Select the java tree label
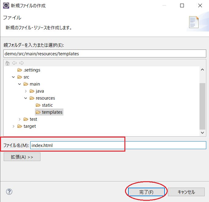 [x=40, y=91]
